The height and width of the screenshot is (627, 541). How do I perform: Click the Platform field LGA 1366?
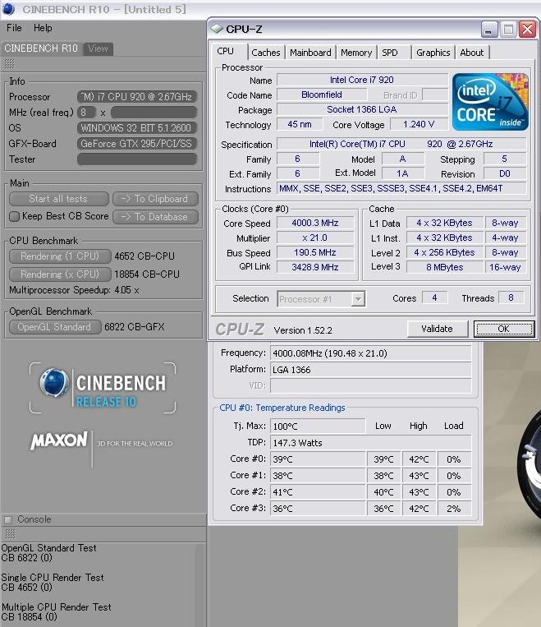pyautogui.click(x=371, y=370)
